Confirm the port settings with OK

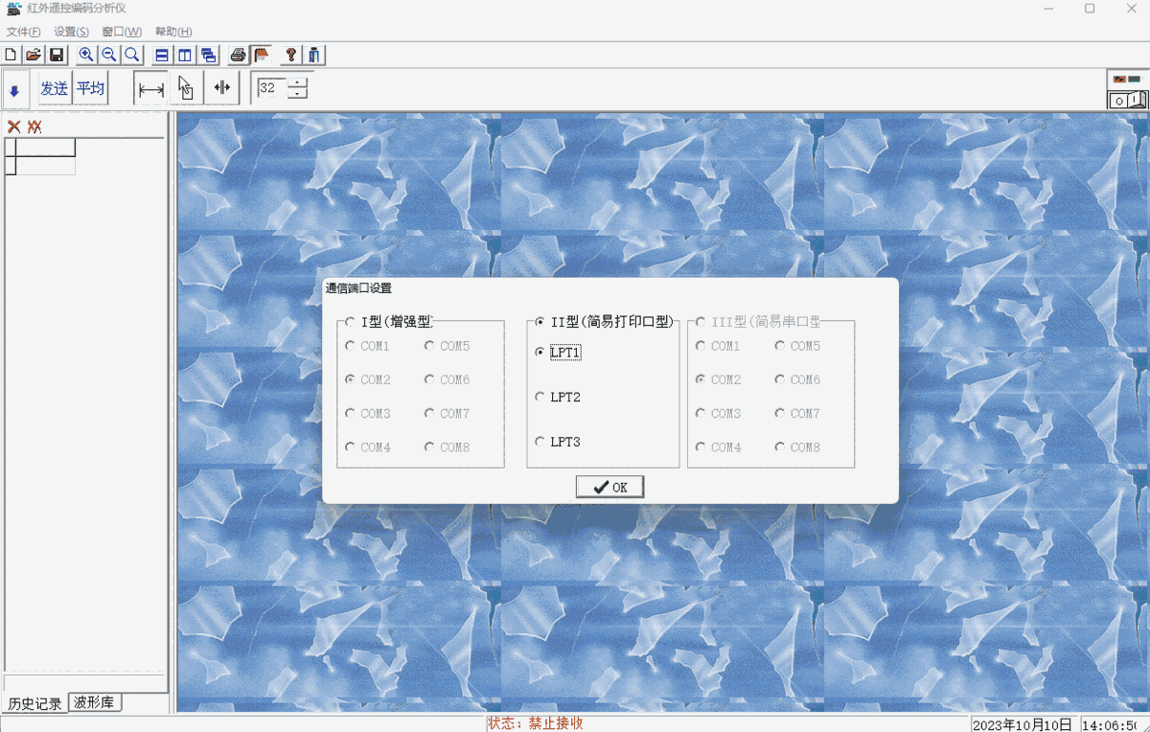[609, 487]
